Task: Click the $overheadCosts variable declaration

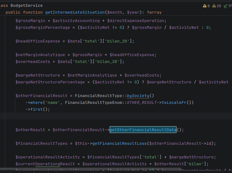Action: coord(33,62)
